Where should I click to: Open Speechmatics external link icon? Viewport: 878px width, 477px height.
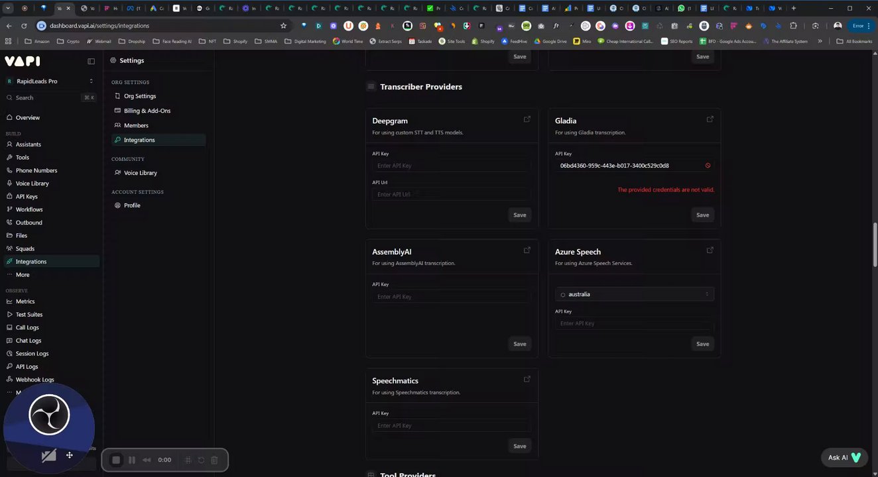tap(527, 380)
